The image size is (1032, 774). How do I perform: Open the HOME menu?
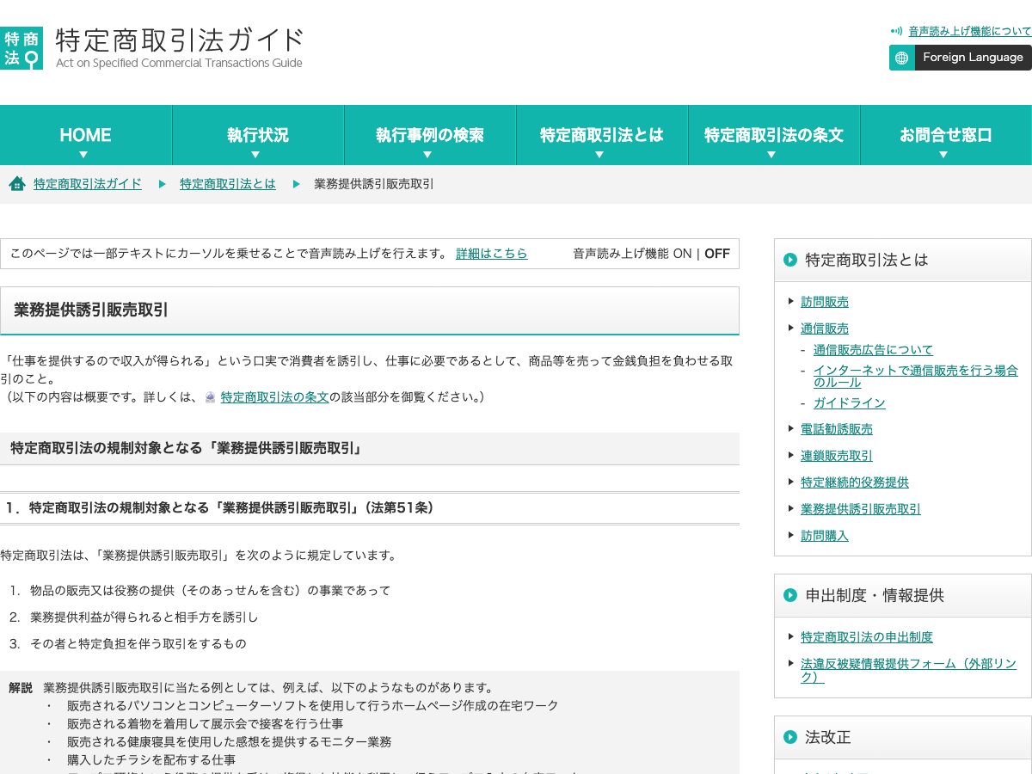coord(86,135)
